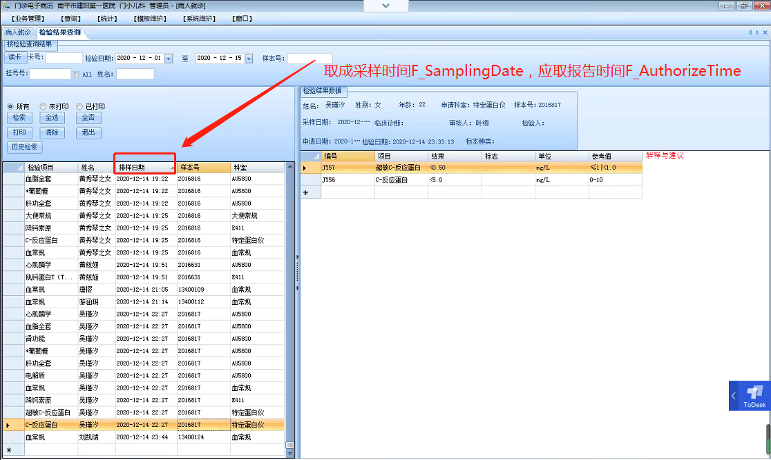Viewport: 771px width, 460px height.
Task: Click the 退出 exit button
Action: [x=88, y=132]
